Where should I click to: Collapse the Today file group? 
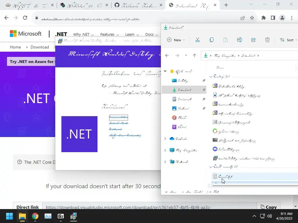(x=211, y=77)
